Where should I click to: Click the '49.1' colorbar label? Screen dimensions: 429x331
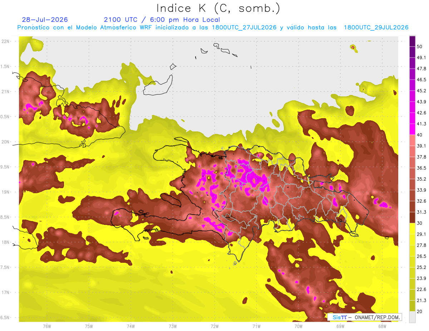(421, 57)
